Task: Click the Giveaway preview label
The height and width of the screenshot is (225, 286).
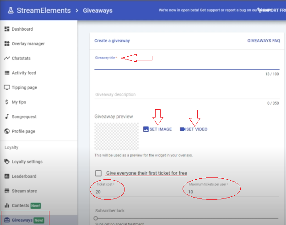Action: coord(113,117)
